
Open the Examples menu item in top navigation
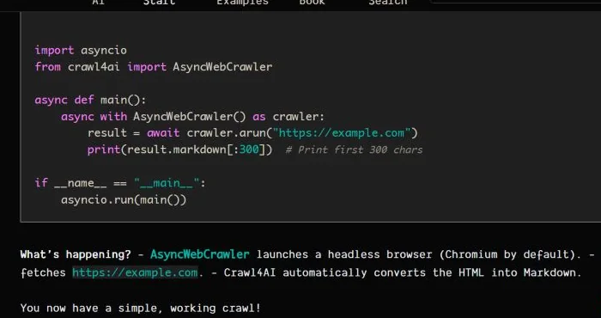tap(242, 3)
